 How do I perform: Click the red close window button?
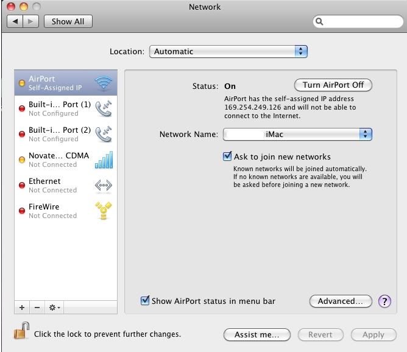(x=11, y=7)
